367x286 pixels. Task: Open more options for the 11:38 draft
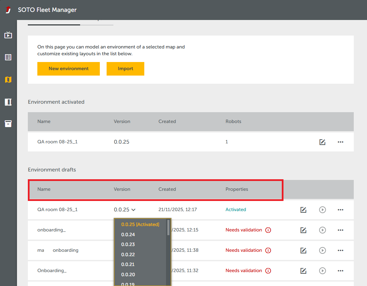[341, 250]
